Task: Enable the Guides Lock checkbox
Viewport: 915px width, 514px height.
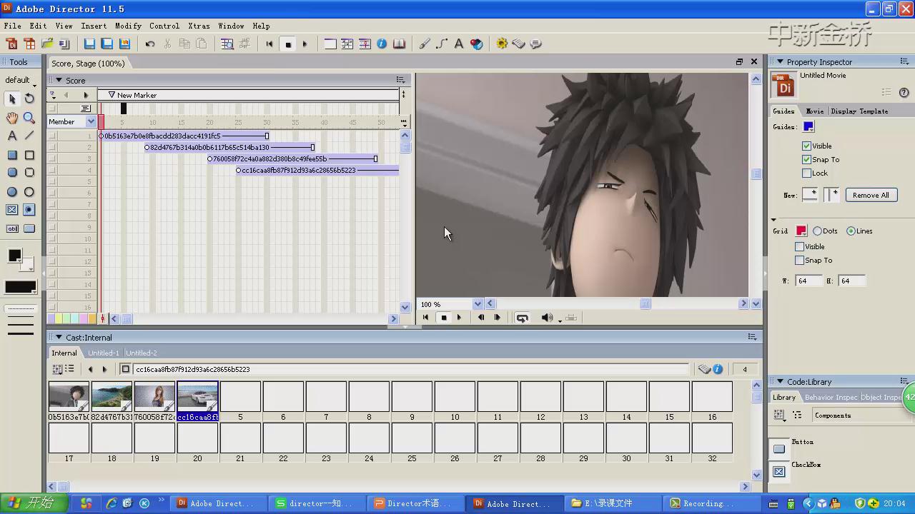Action: pyautogui.click(x=806, y=173)
